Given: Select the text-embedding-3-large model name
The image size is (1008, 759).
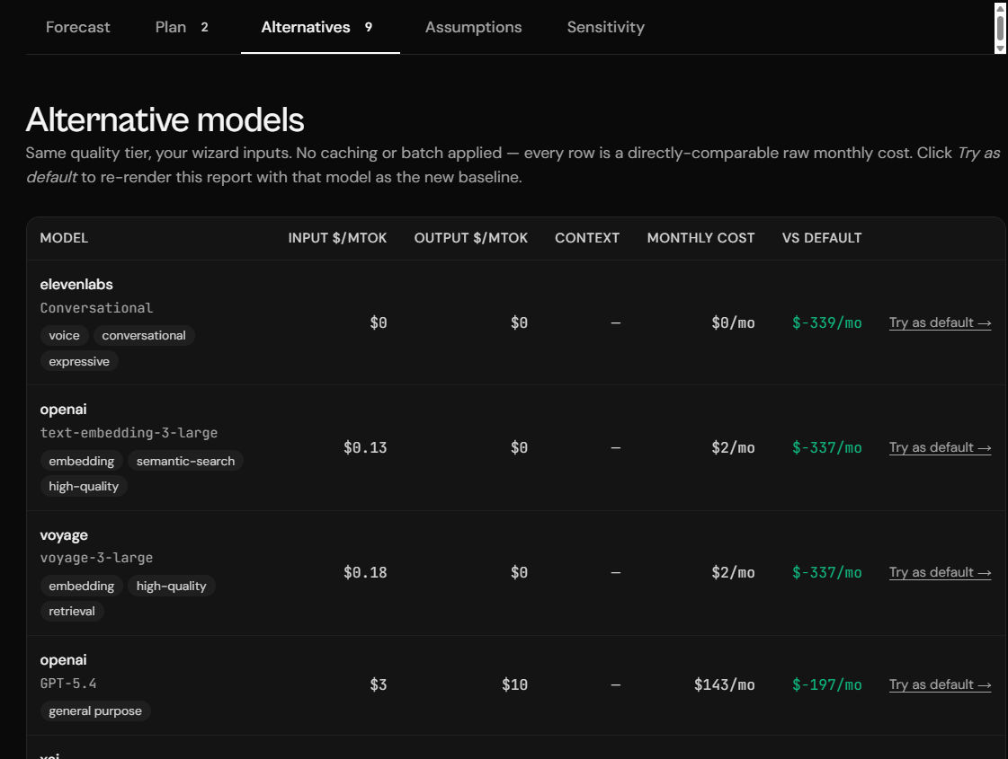Looking at the screenshot, I should (129, 433).
